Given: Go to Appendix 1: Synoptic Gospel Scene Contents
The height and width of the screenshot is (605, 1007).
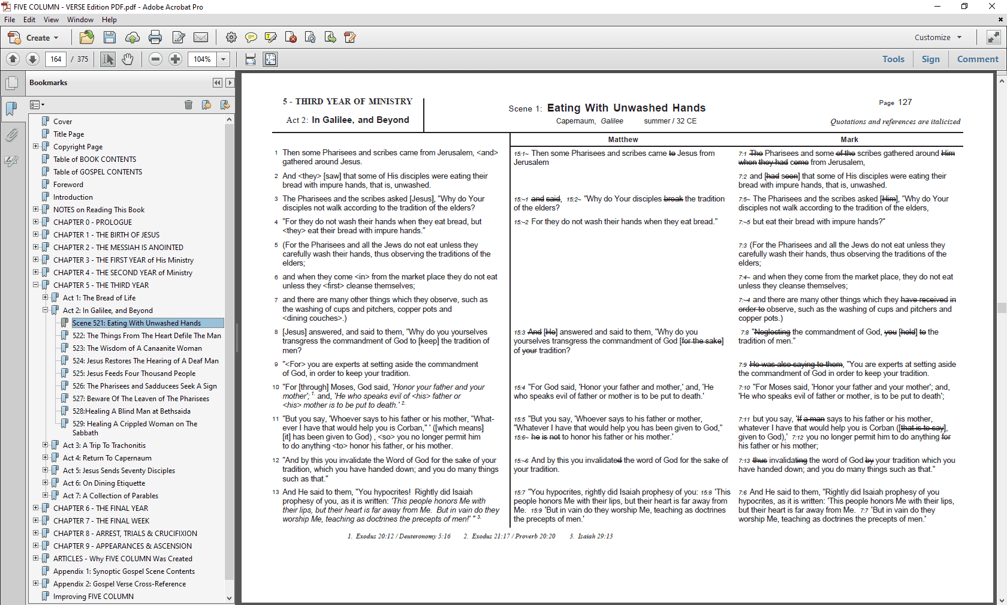Looking at the screenshot, I should click(x=124, y=571).
